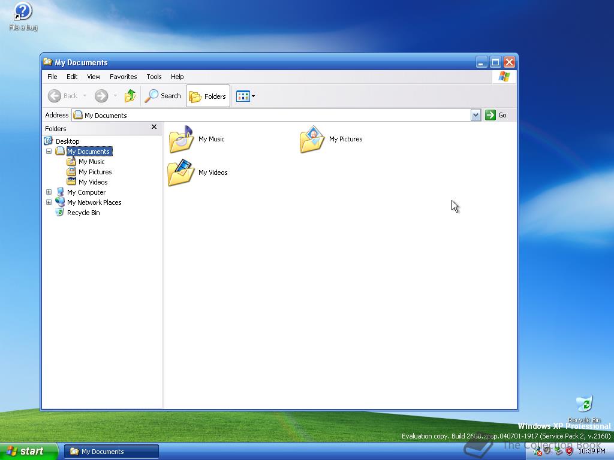Open Forward history dropdown arrow

point(115,96)
